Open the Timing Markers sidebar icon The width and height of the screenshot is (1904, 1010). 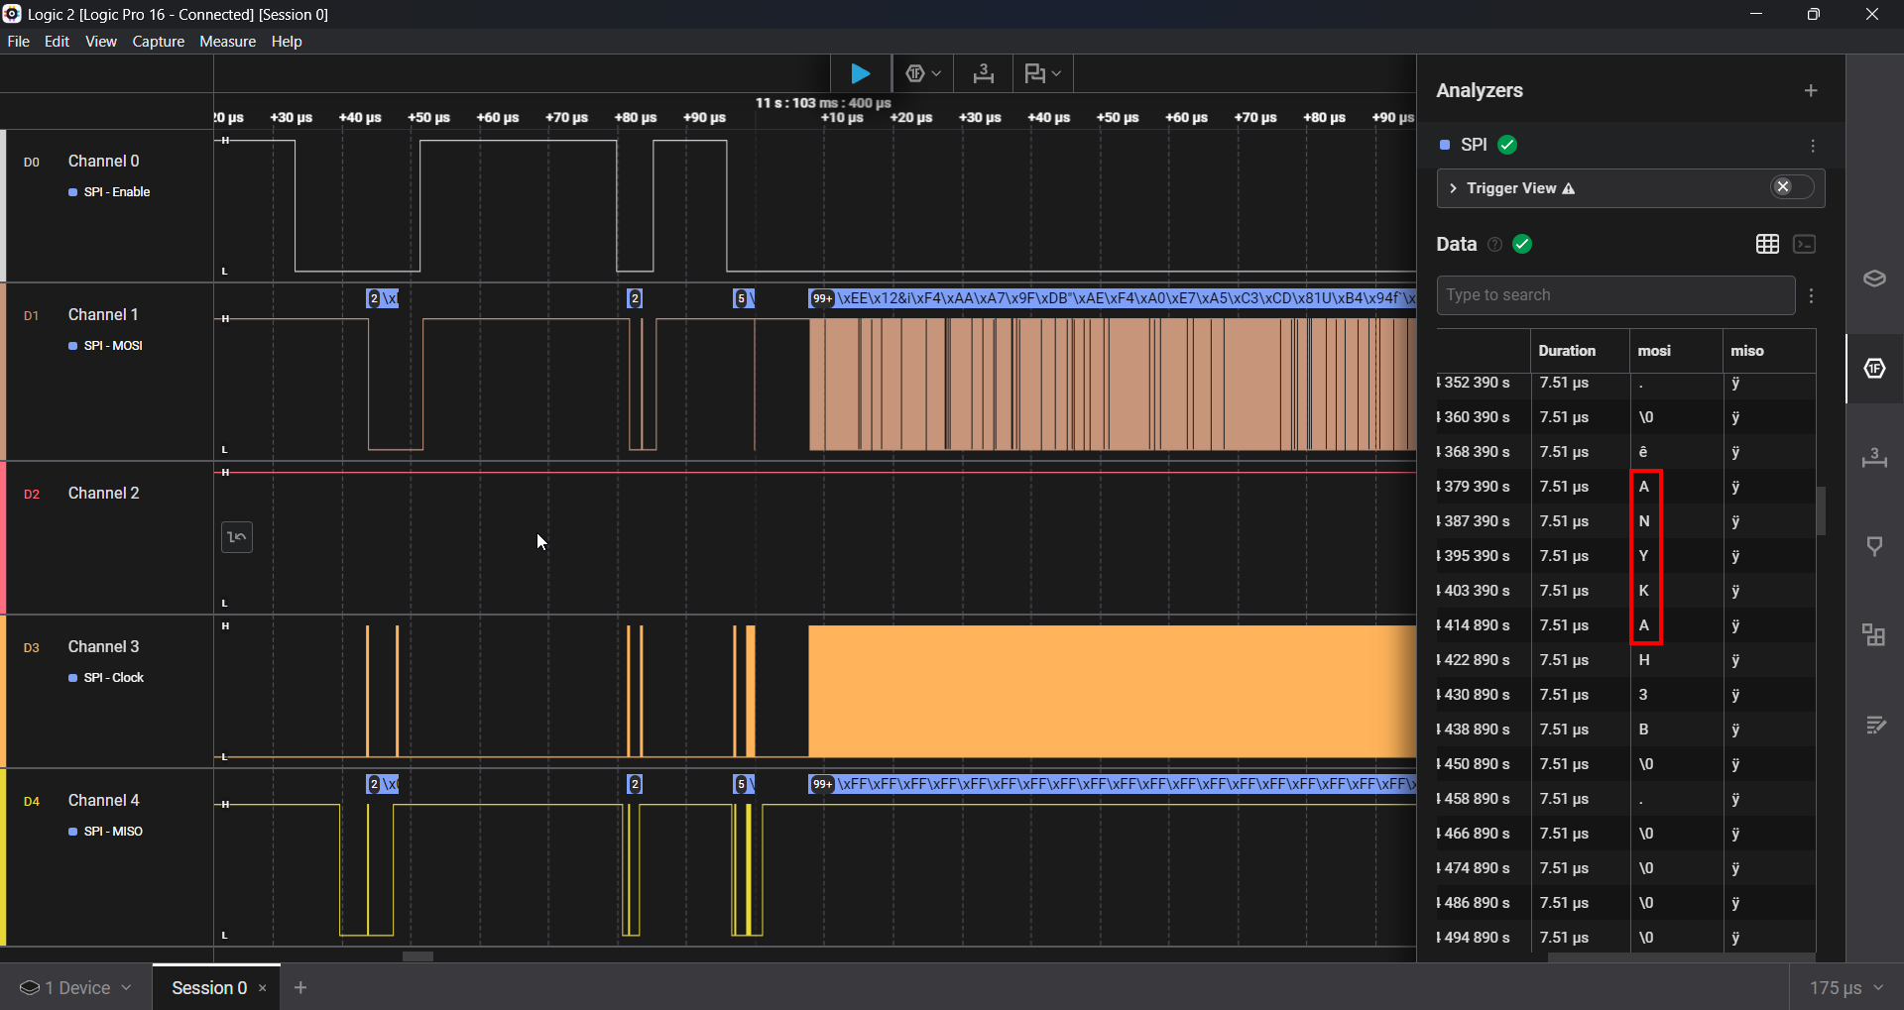(1874, 458)
